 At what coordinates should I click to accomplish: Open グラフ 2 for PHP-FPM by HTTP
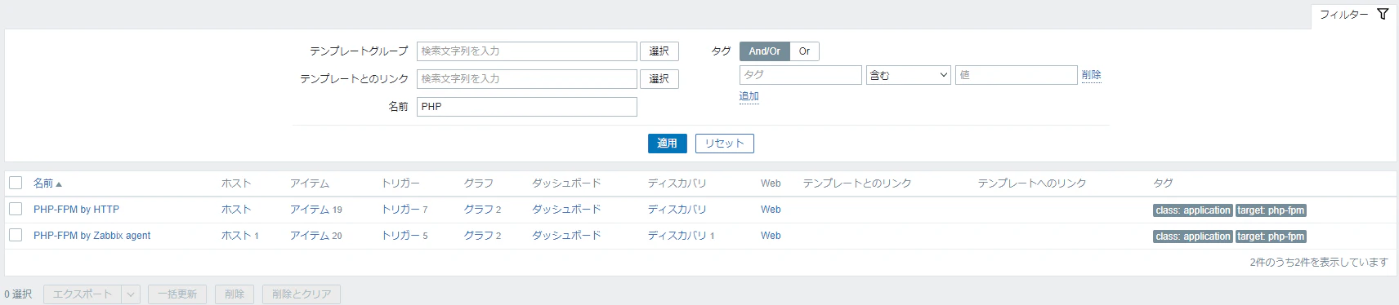(x=482, y=210)
